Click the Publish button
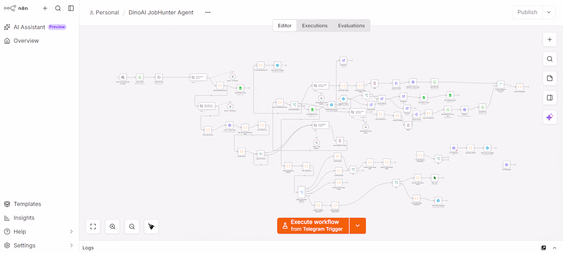This screenshot has height=253, width=563. (527, 12)
